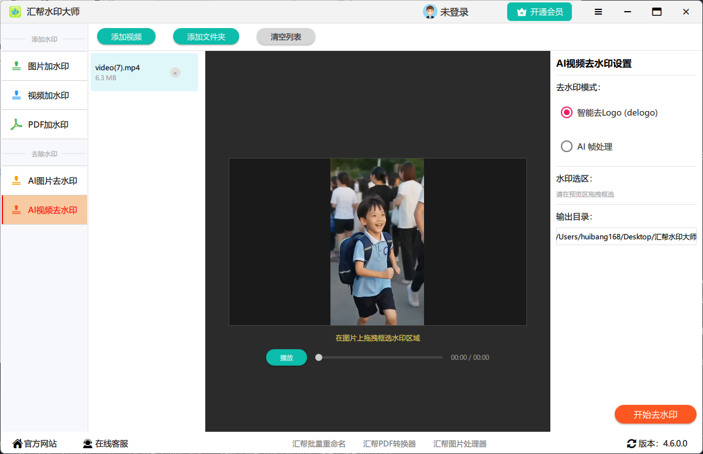Open the 汇帮PDF转换器 link
703x454 pixels.
[x=390, y=444]
